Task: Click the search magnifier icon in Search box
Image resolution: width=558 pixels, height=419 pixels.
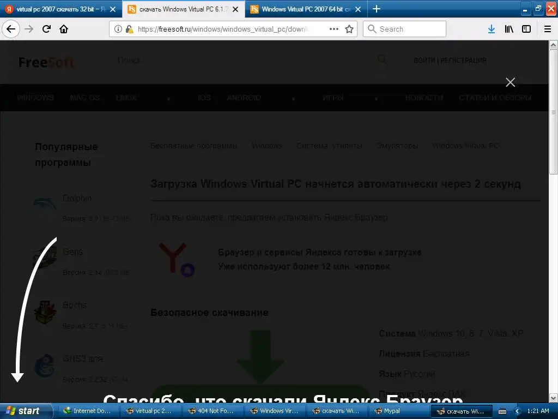Action: point(372,29)
